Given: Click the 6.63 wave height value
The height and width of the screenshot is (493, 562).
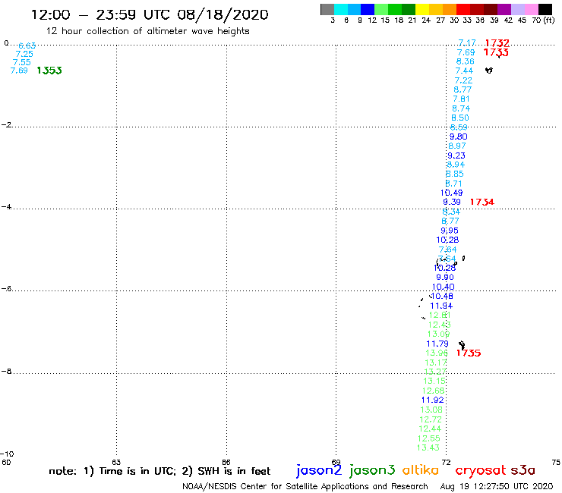Looking at the screenshot, I should (x=27, y=46).
